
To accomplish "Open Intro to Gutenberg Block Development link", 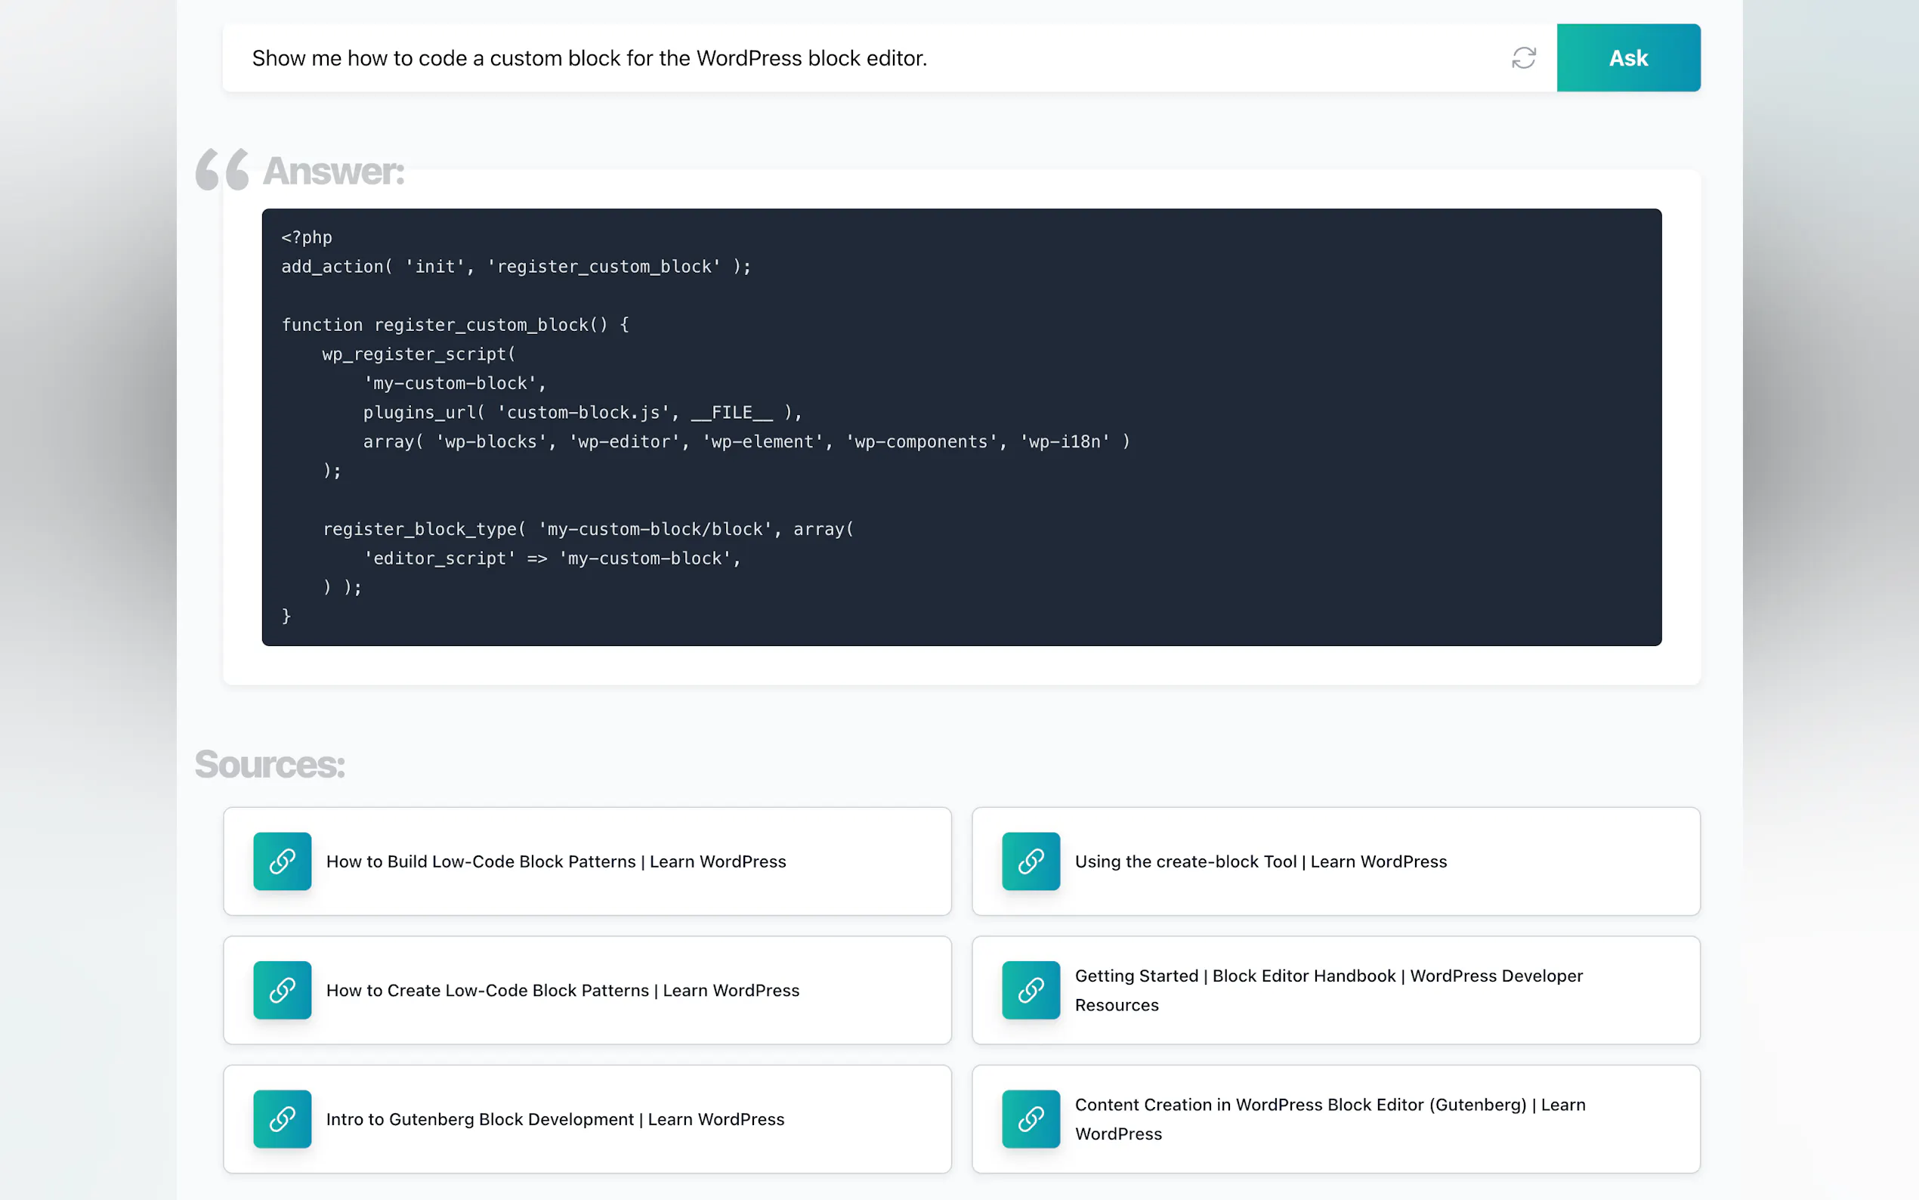I will pos(555,1118).
